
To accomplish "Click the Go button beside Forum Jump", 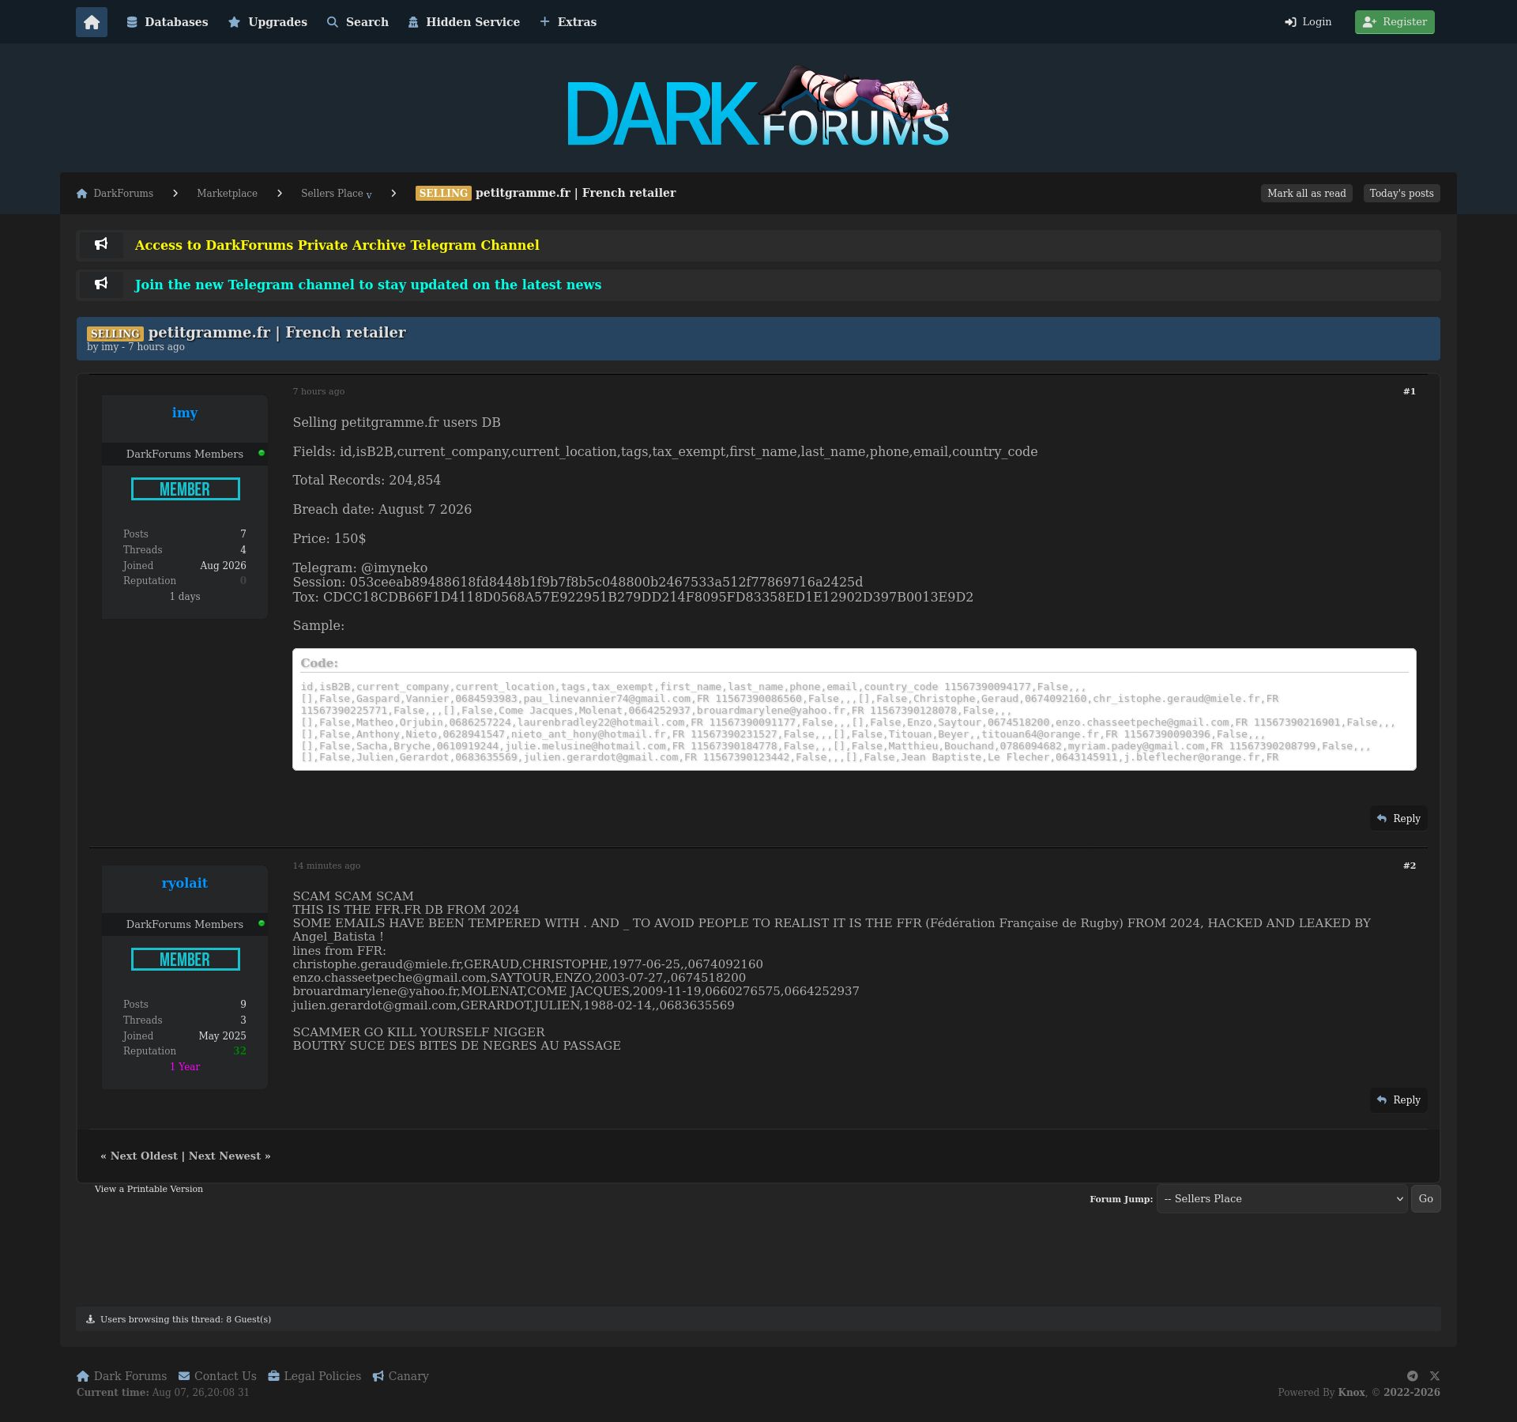I will (1426, 1199).
